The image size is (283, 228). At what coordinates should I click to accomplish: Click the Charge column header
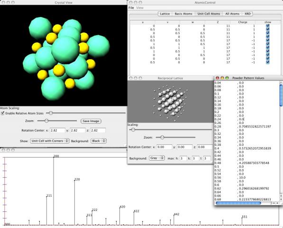[243, 22]
